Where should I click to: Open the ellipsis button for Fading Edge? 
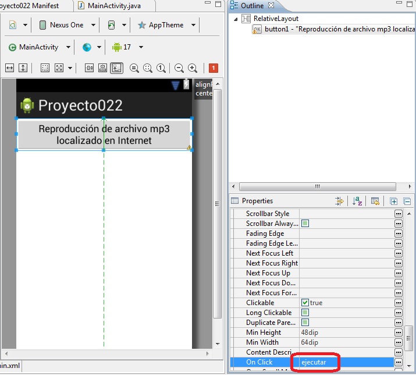coord(398,234)
